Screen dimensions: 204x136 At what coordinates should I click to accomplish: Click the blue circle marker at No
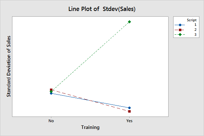(51, 93)
